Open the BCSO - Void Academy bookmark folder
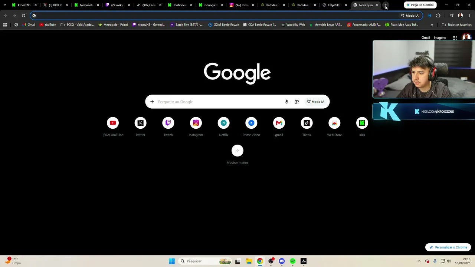Viewport: 475px width, 267px height. [x=77, y=25]
